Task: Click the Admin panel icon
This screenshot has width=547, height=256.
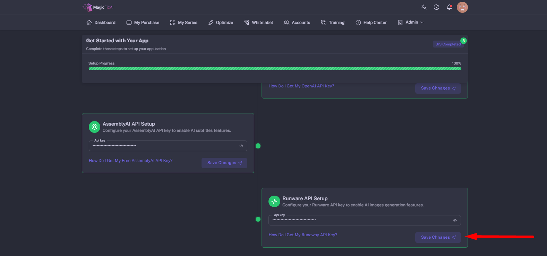Action: coord(400,23)
